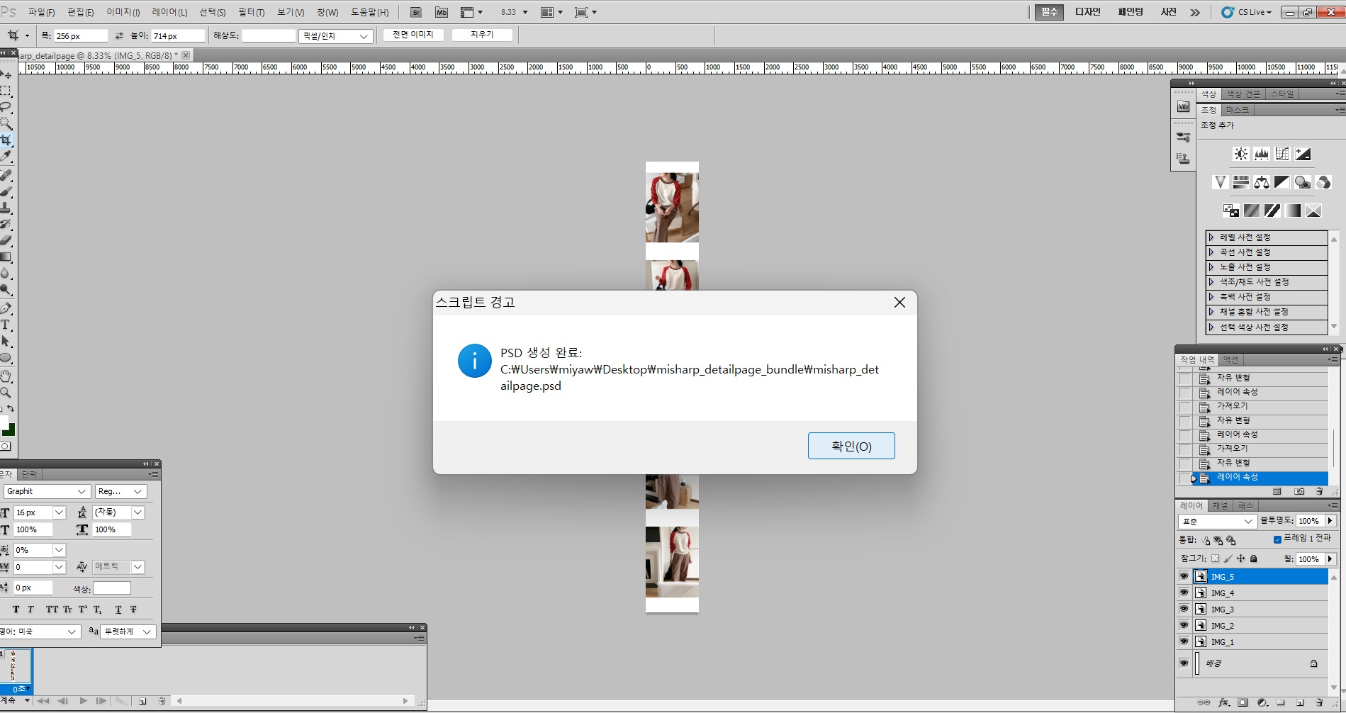
Task: Play the animation in the timeline panel
Action: tap(83, 701)
